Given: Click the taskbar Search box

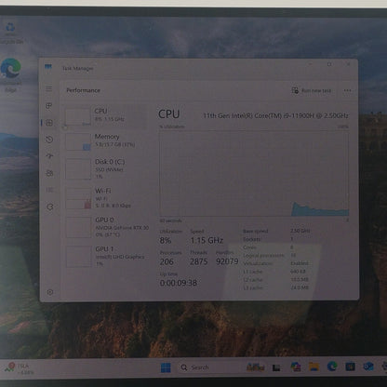Looking at the screenshot, I should (x=194, y=367).
